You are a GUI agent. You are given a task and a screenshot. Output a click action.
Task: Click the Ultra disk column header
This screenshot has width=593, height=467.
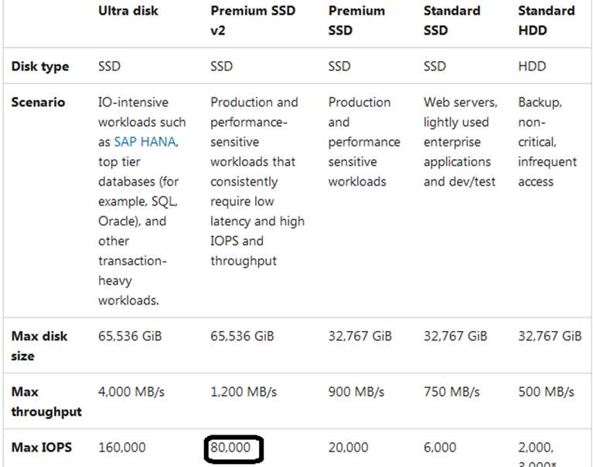tap(130, 11)
